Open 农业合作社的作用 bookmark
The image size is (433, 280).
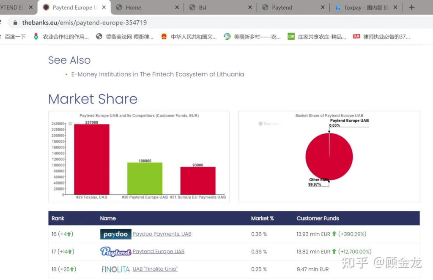(61, 37)
